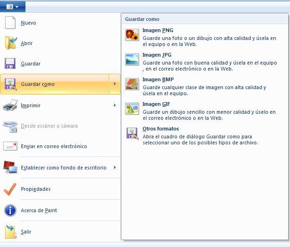Click the Nuevo blank page icon
The image size is (290, 247).
pos(10,23)
